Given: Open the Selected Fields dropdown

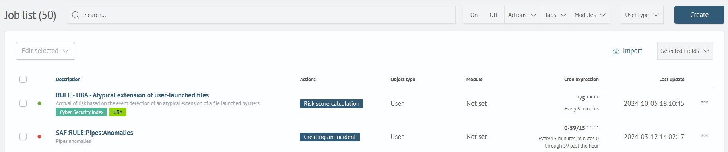Looking at the screenshot, I should coord(685,51).
